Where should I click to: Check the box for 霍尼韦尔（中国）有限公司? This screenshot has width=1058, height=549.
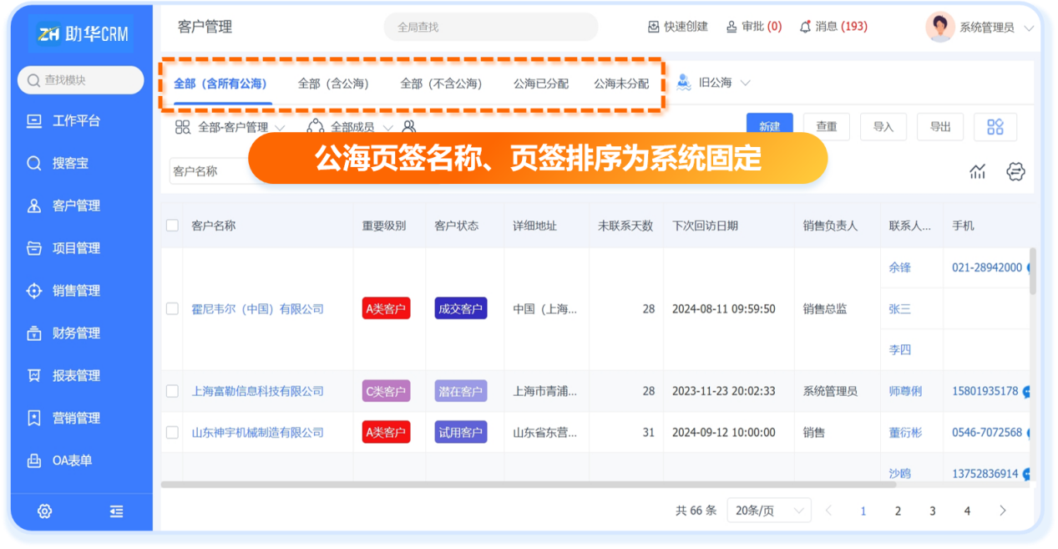(x=172, y=309)
